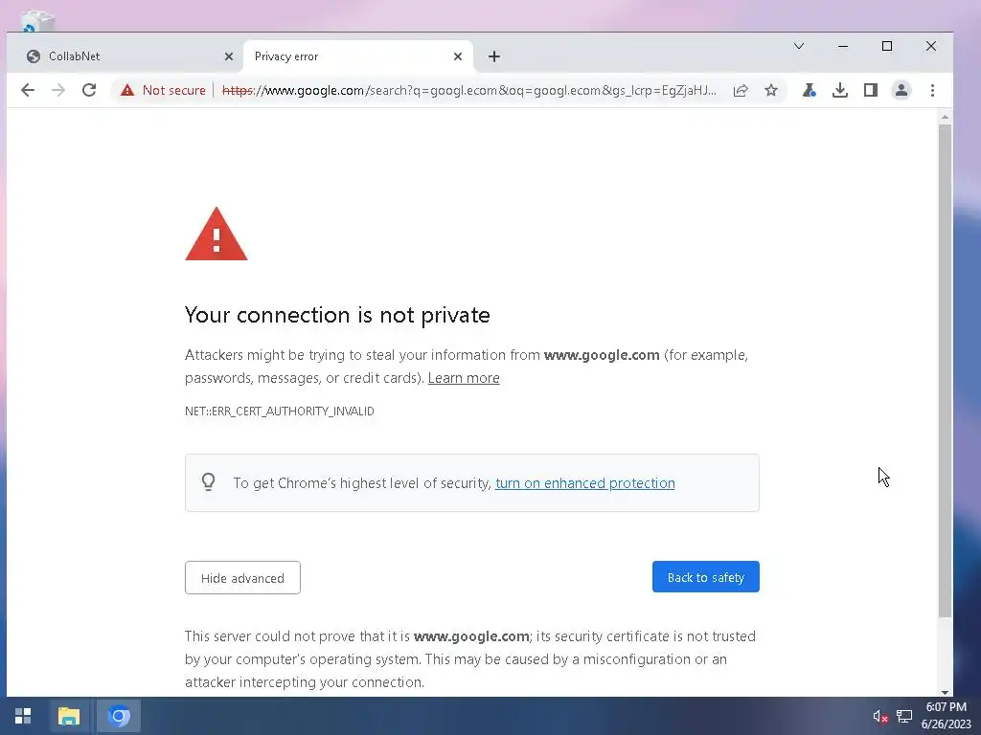Open Chrome's three-dot menu
981x735 pixels.
[x=932, y=90]
